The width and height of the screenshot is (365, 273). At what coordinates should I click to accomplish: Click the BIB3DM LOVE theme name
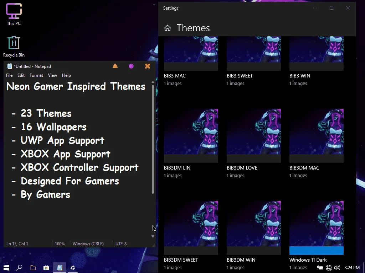coord(242,168)
